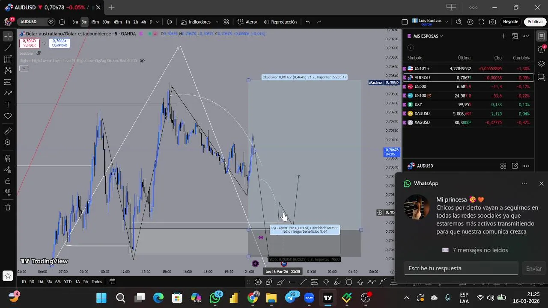Open object tree layers panel
Screen dimensions: 548x308
click(542, 64)
